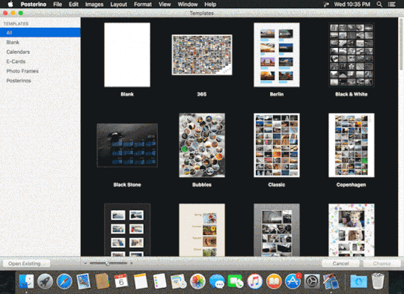The width and height of the screenshot is (404, 294).
Task: Open the Images menu
Action: point(94,4)
